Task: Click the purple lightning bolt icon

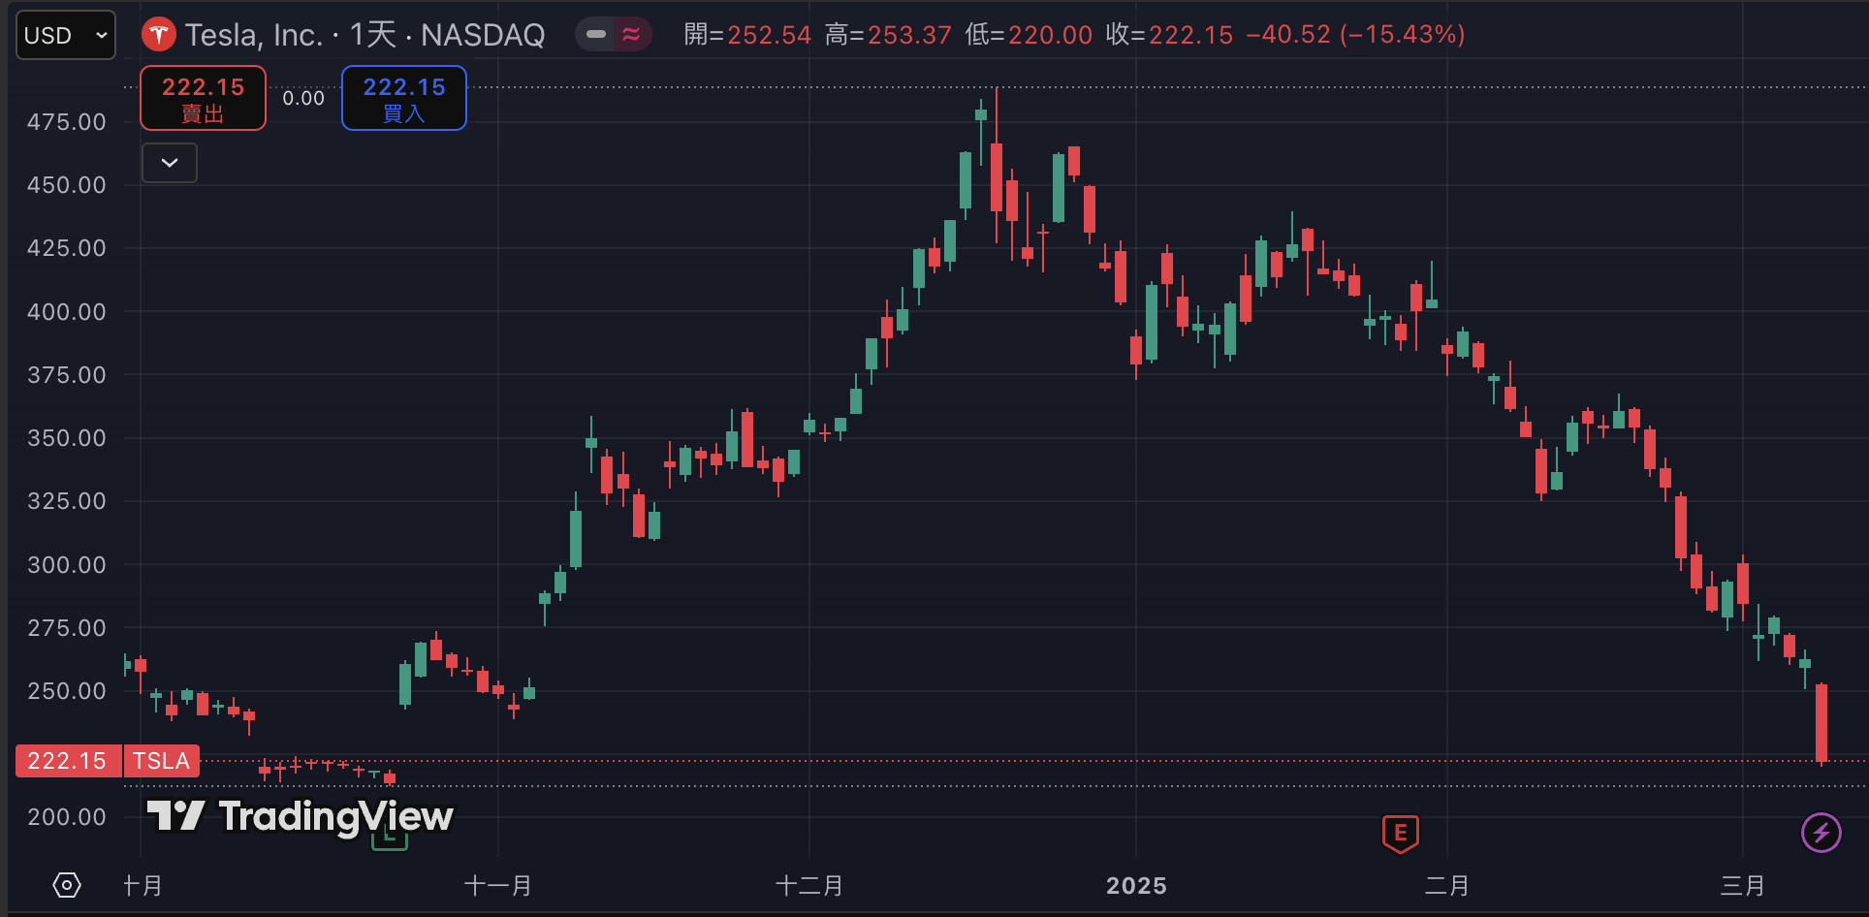Action: click(x=1821, y=833)
